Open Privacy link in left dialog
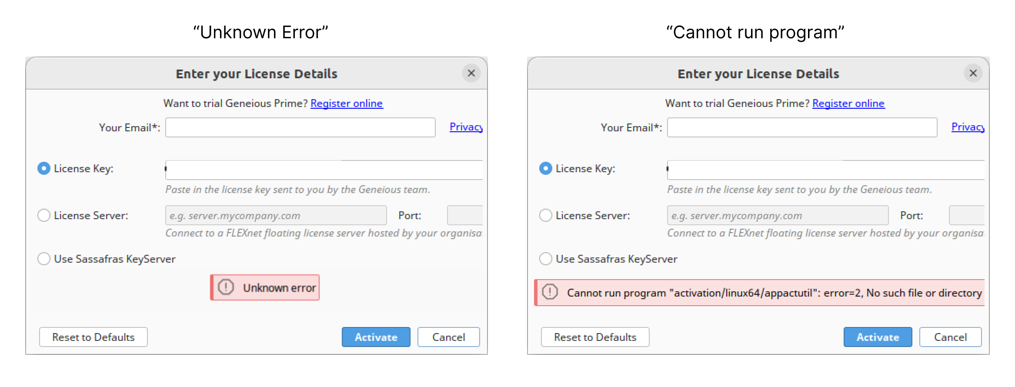 pos(466,127)
